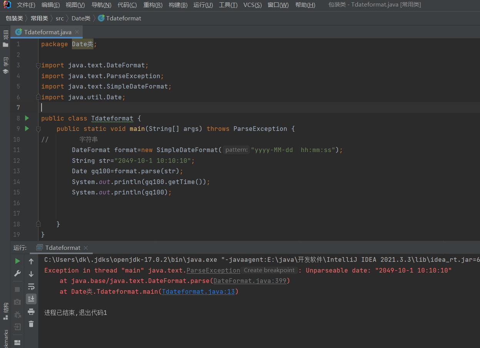Open the Project (项目) tool window

pyautogui.click(x=5, y=38)
